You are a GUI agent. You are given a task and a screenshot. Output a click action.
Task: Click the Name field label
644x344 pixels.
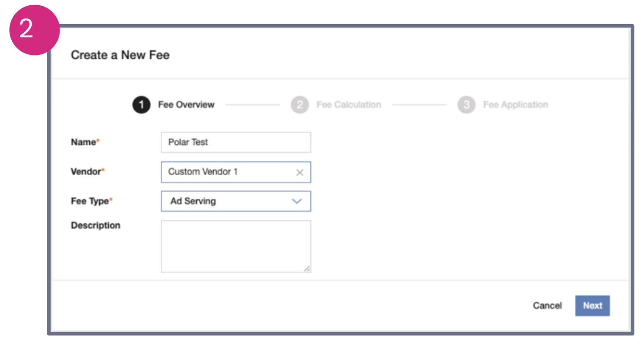(x=84, y=142)
